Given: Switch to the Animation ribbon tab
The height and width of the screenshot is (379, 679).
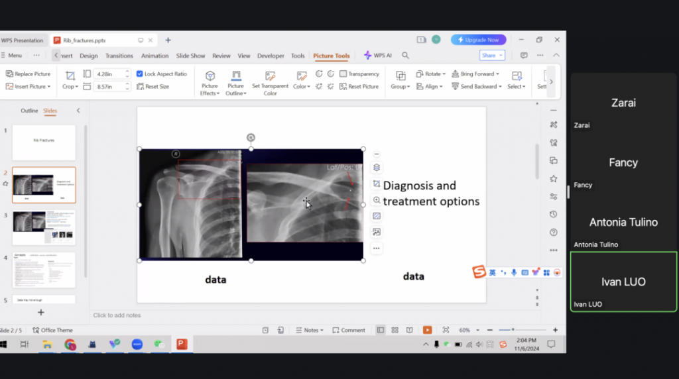Looking at the screenshot, I should (154, 56).
